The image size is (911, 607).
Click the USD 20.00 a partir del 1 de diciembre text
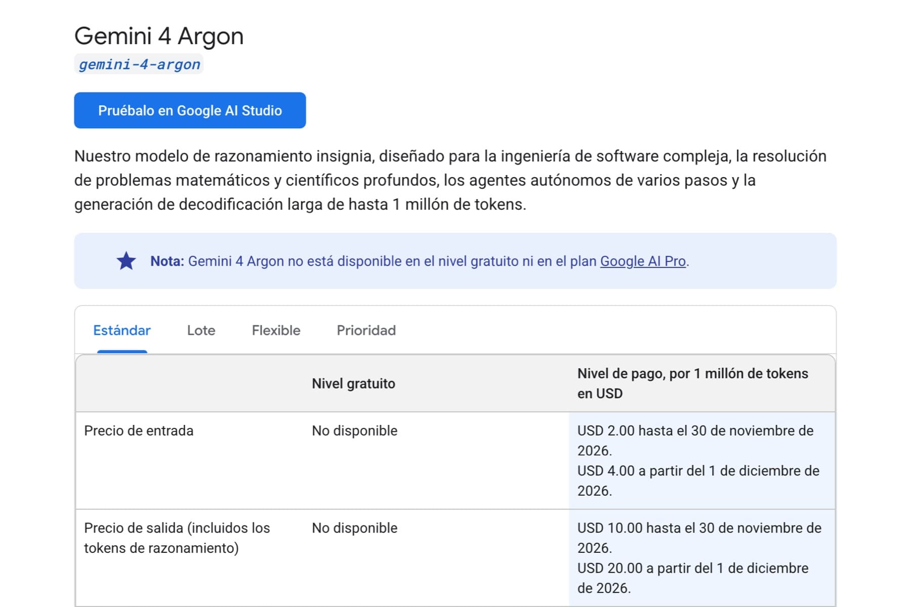pyautogui.click(x=693, y=578)
